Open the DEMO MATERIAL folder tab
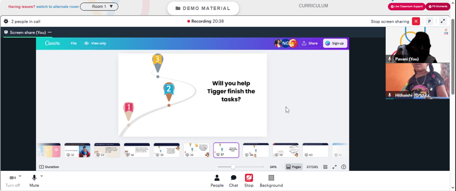The image size is (456, 191). click(203, 8)
